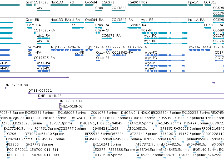The height and width of the screenshot is (159, 224).
Task: Select the IP04761.5prime EST label
Action: [46, 129]
